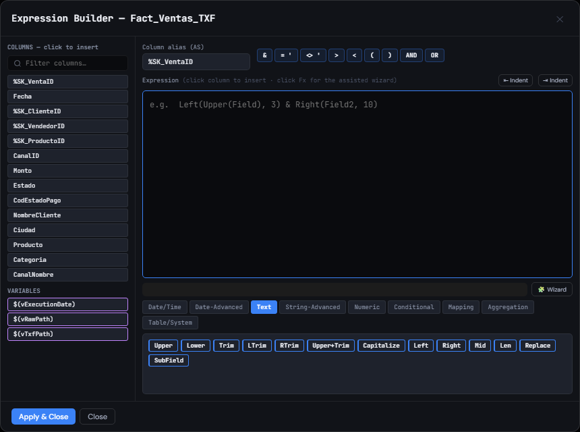The height and width of the screenshot is (432, 580).
Task: Select the Text function tab
Action: [264, 307]
